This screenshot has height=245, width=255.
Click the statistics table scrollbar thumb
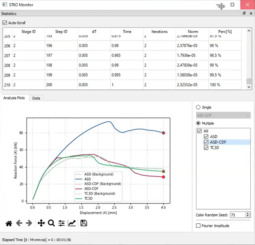pos(249,81)
